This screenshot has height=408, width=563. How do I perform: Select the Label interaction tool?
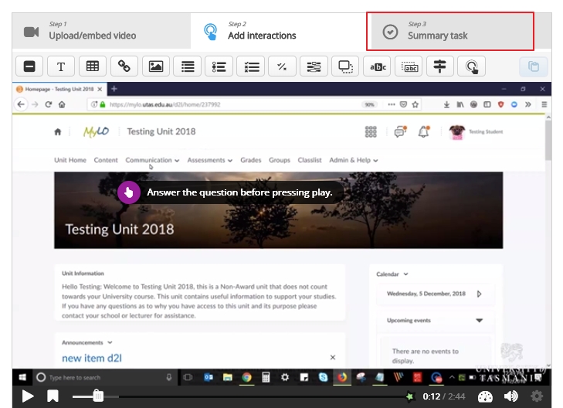[29, 66]
